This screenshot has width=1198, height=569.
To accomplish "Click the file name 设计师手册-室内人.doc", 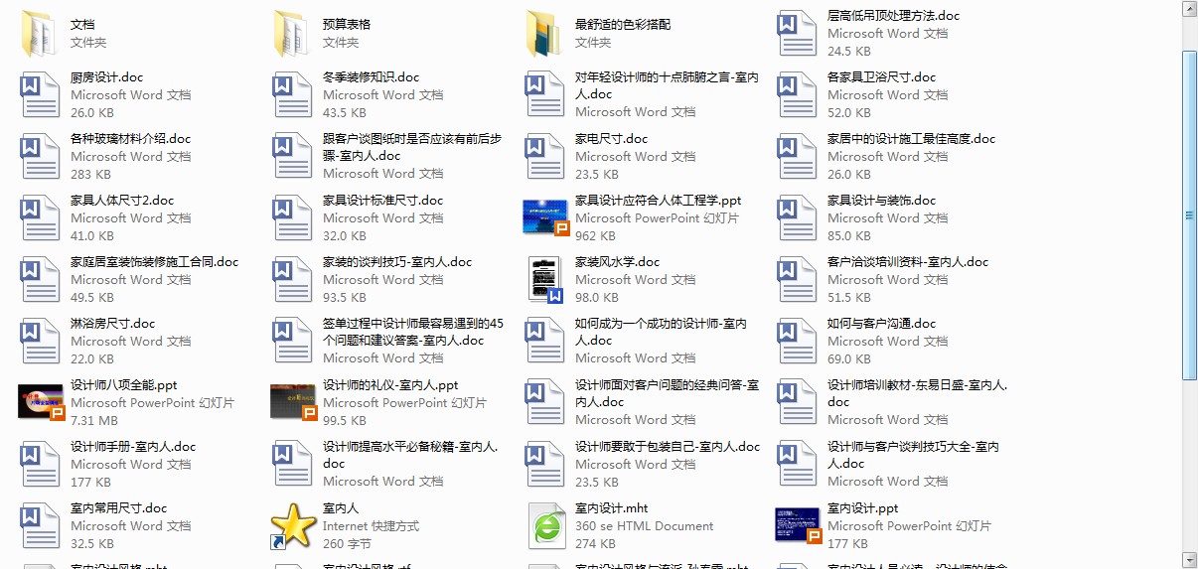I will (x=133, y=447).
